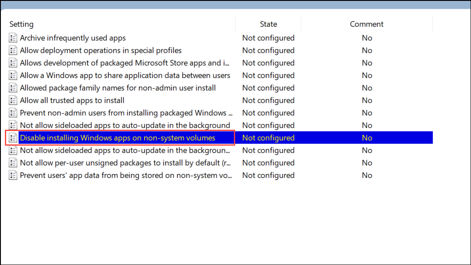Click Not configured state of Allow all trusted apps
This screenshot has height=265, width=471.
coord(268,100)
